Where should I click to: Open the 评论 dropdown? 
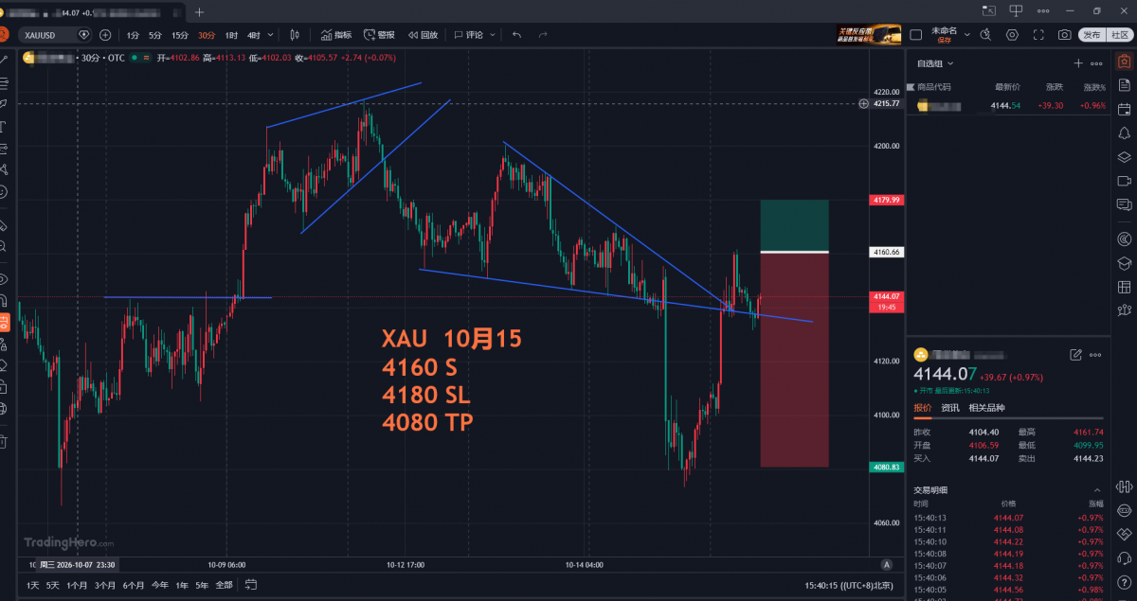point(473,35)
